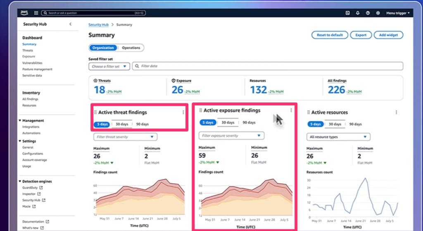This screenshot has width=423, height=231.
Task: Select 5 days in Active exposure findings
Action: 208,123
